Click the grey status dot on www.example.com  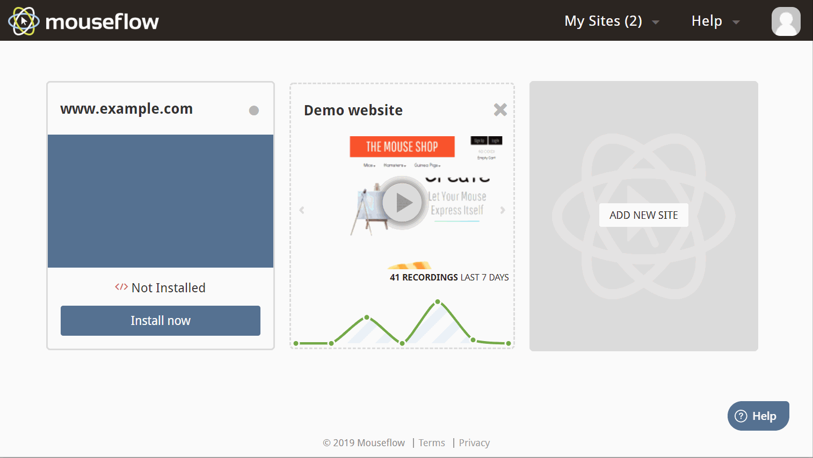coord(254,110)
